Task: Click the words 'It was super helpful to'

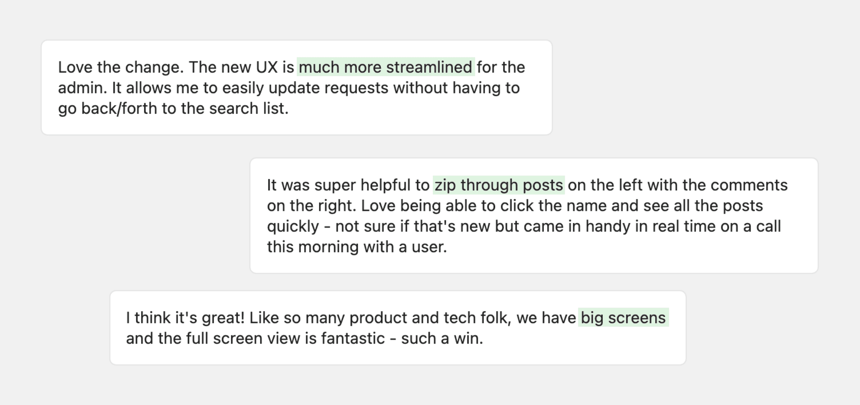Action: [348, 185]
